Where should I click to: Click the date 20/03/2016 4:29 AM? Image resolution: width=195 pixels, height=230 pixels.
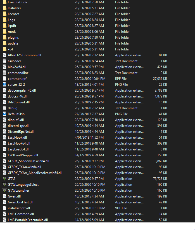tap(89, 214)
